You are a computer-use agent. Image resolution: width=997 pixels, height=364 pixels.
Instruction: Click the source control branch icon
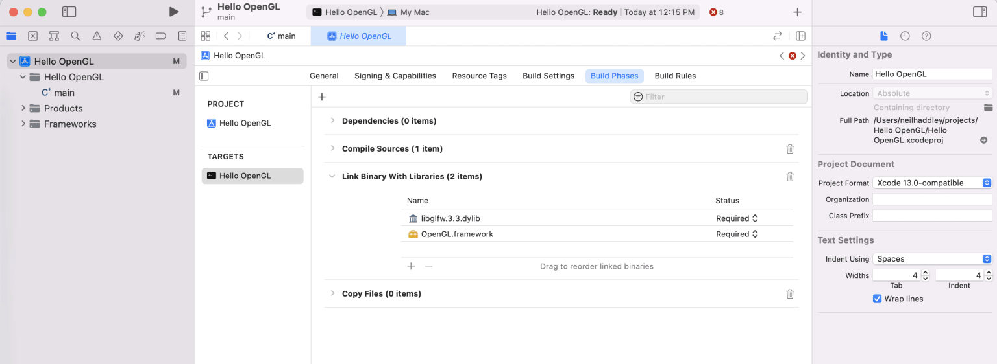click(x=206, y=12)
